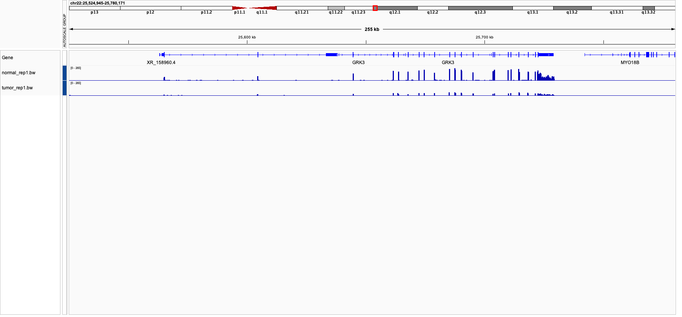682x317 pixels.
Task: Click the 25,600 kb ruler tick mark
Action: 247,42
